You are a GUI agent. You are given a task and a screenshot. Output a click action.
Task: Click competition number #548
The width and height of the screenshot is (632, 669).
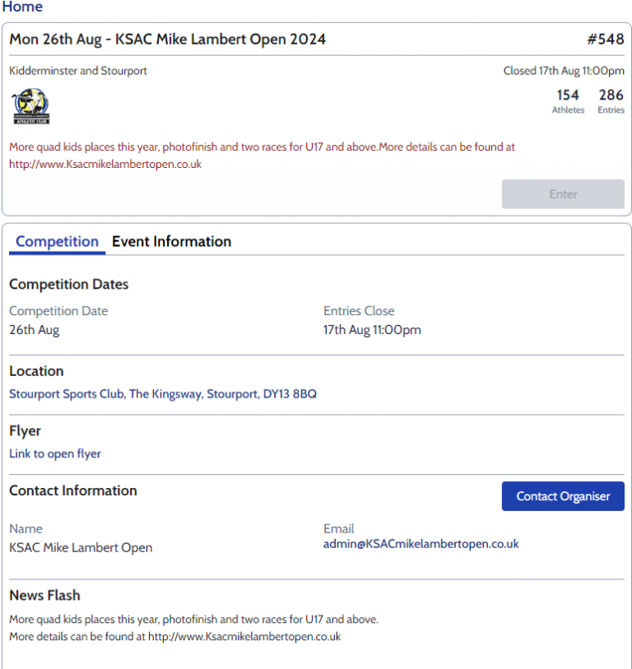(605, 39)
